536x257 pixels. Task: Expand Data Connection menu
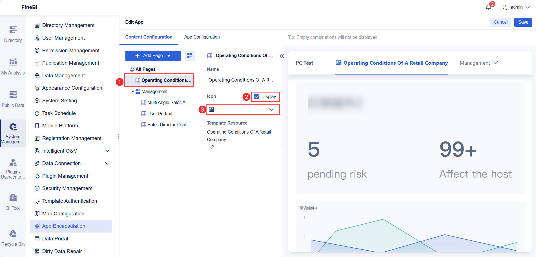click(107, 163)
